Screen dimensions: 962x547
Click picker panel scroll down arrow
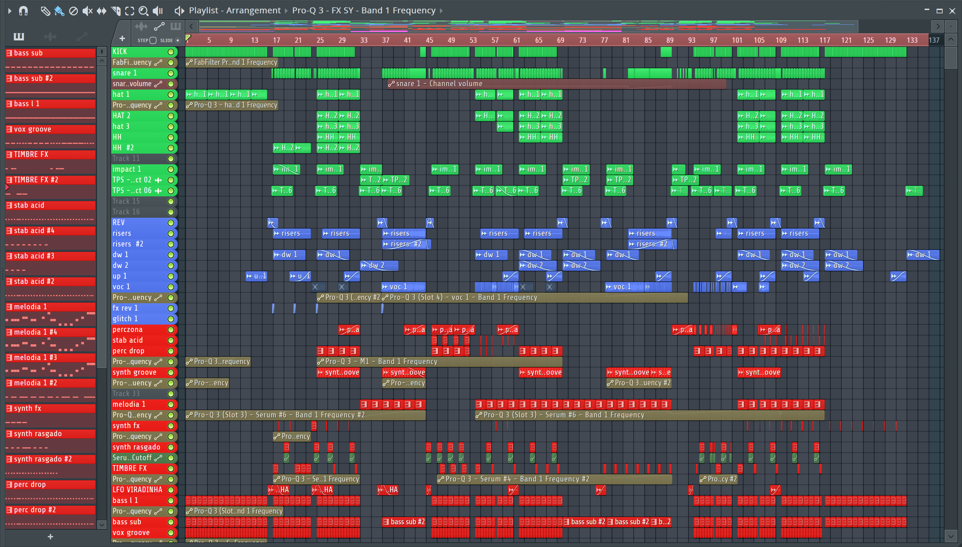point(102,524)
